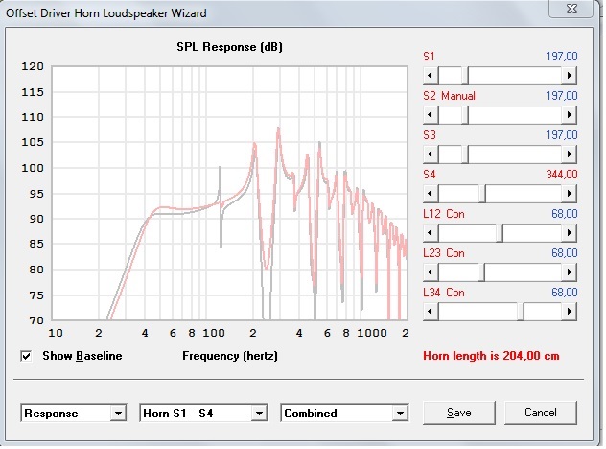Image resolution: width=606 pixels, height=449 pixels.
Task: Click the right arrow of the L12 slider
Action: click(x=570, y=233)
